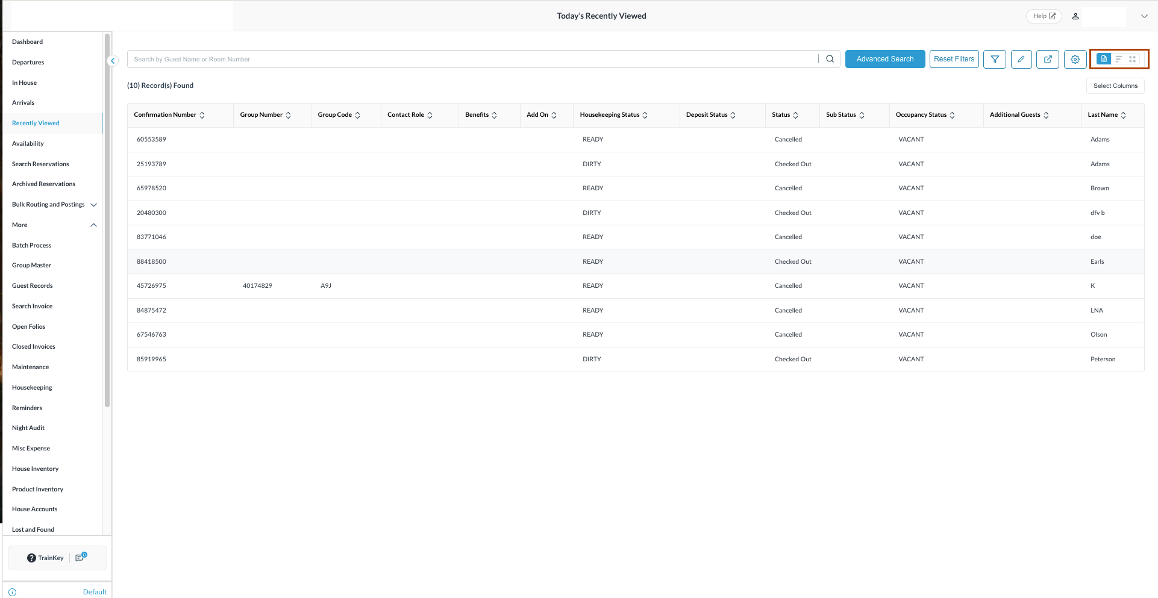Open the user account dropdown chevron
This screenshot has height=598, width=1158.
pos(1144,16)
